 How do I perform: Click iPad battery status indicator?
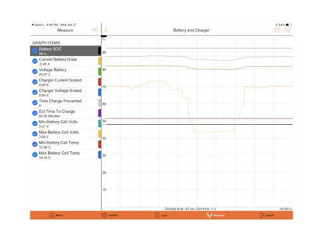point(288,25)
